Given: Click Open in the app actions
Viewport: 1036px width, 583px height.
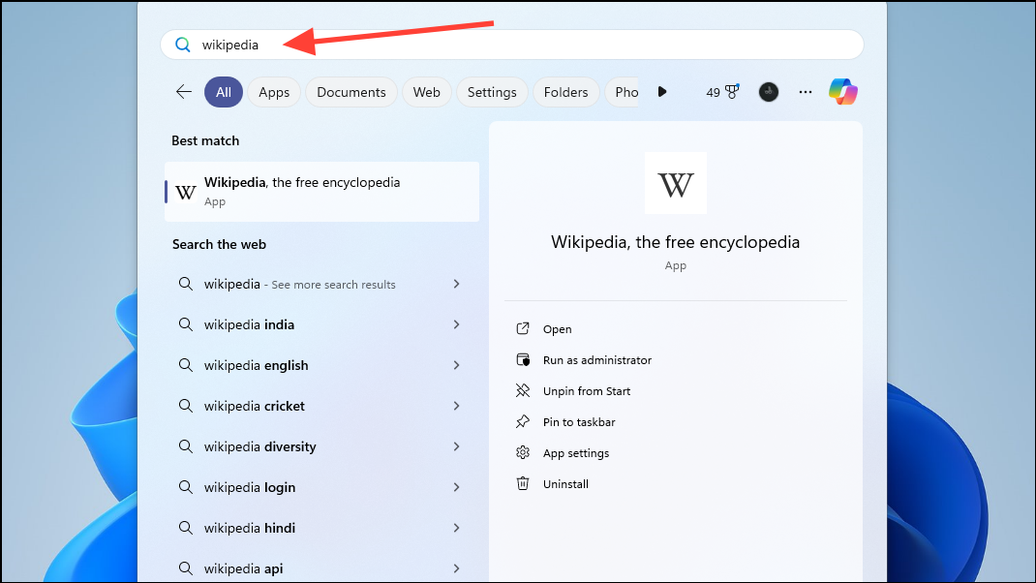Looking at the screenshot, I should tap(557, 329).
